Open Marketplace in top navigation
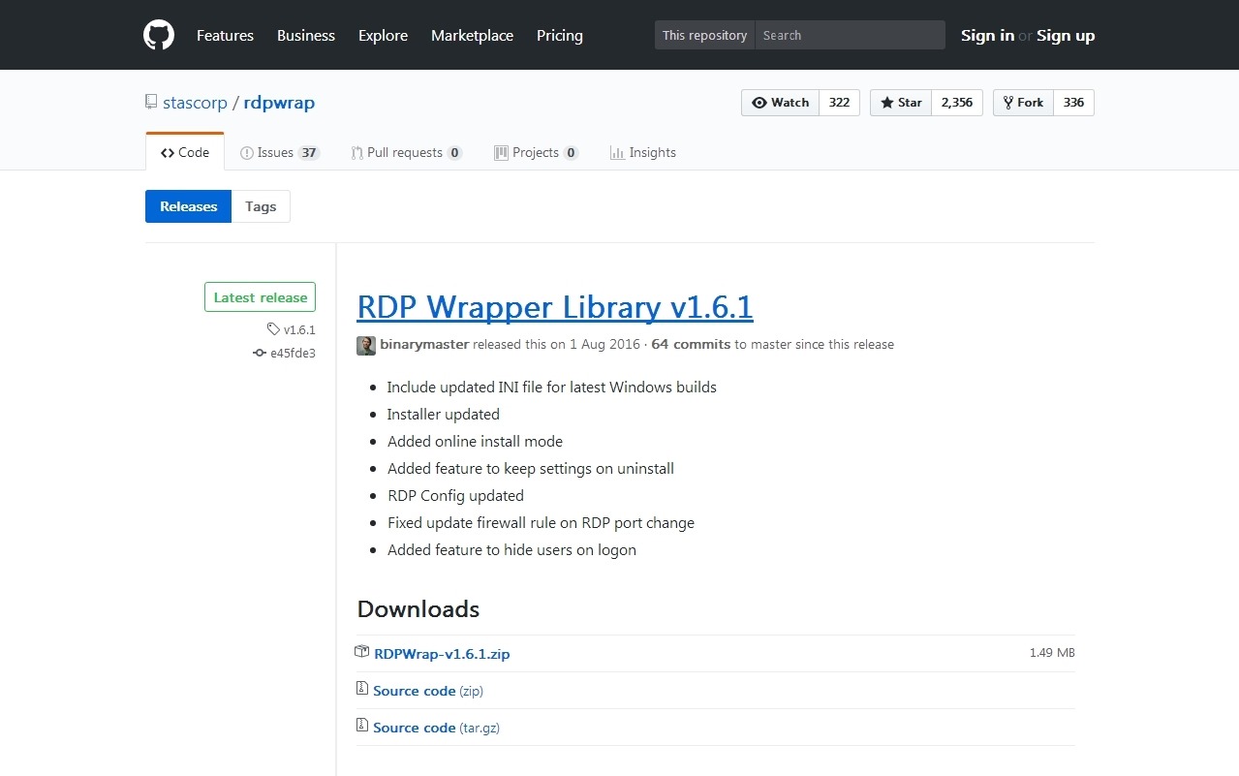Image resolution: width=1239 pixels, height=776 pixels. [472, 36]
